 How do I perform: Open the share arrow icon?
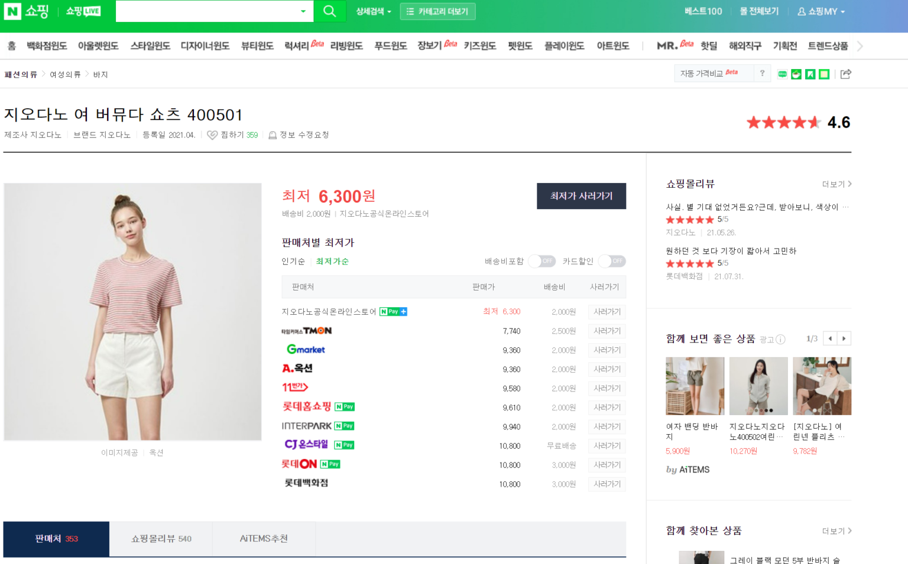846,74
